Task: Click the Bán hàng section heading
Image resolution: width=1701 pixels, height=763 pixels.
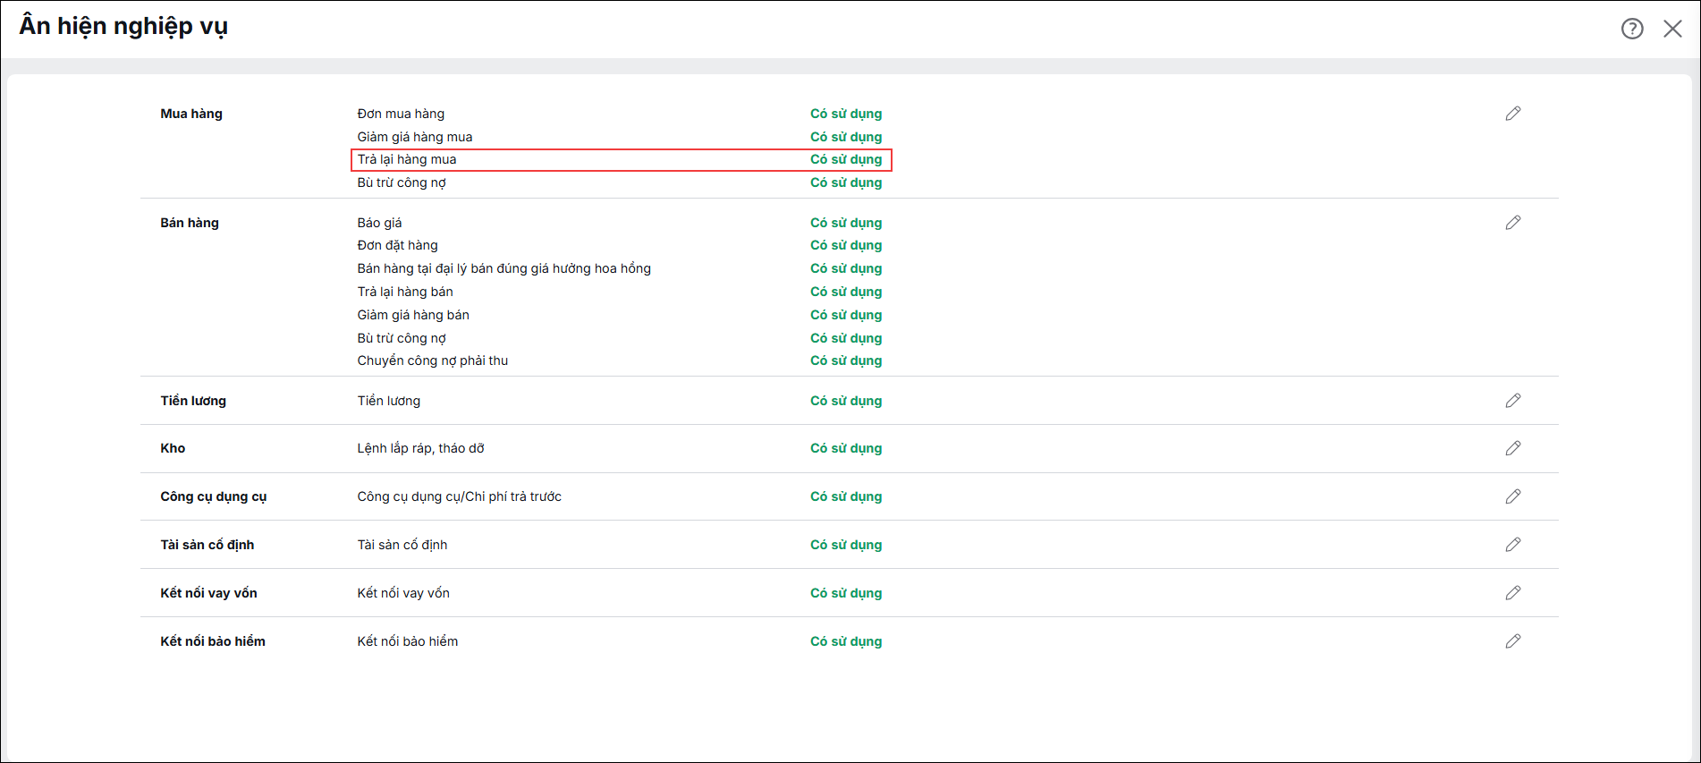Action: (190, 223)
